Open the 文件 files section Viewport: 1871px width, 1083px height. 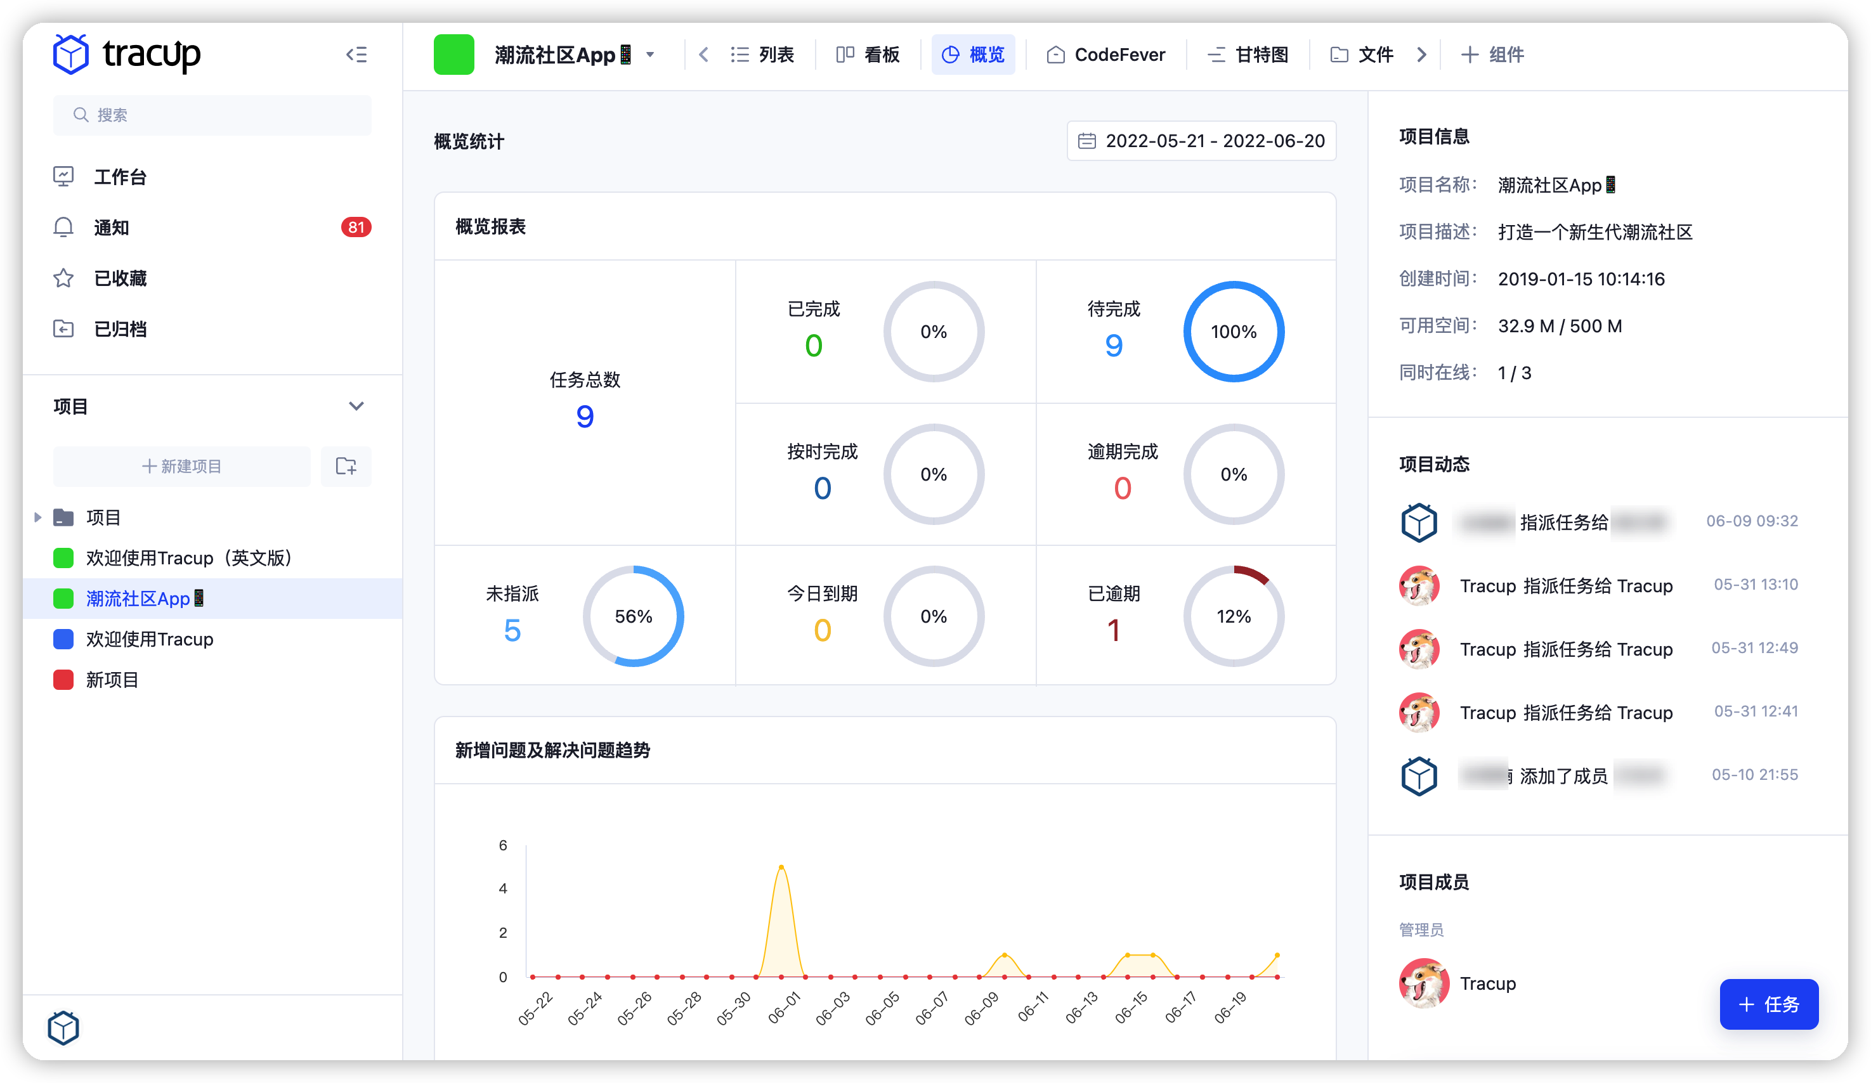pos(1366,54)
